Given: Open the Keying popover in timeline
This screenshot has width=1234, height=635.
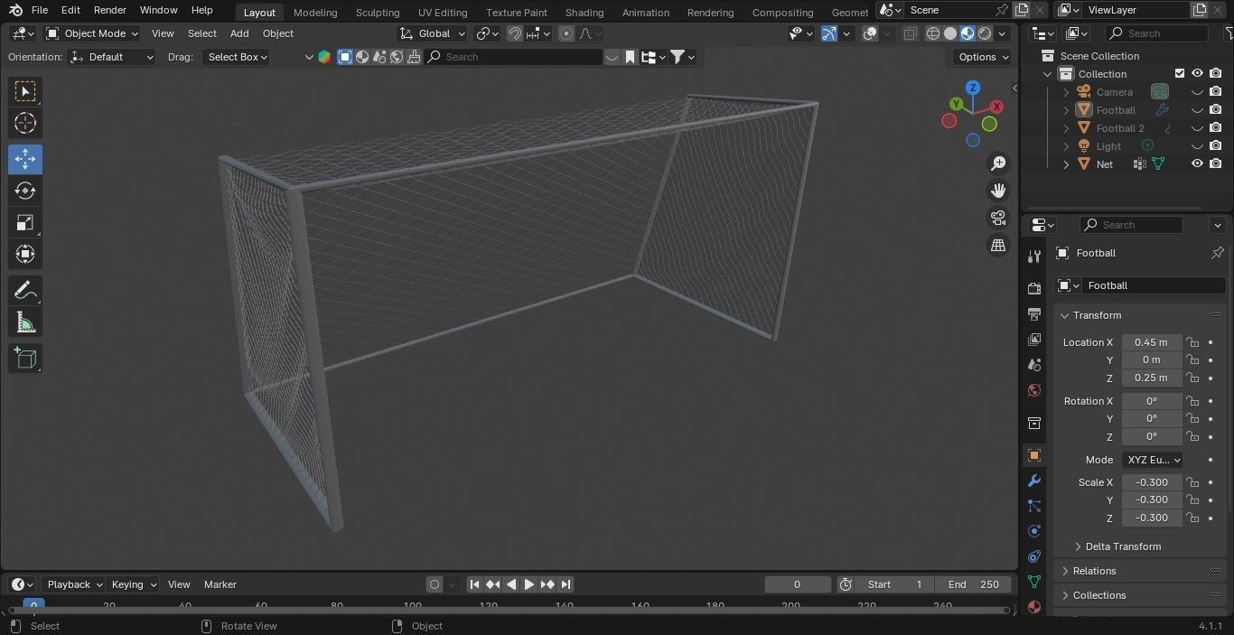Looking at the screenshot, I should click(x=133, y=584).
